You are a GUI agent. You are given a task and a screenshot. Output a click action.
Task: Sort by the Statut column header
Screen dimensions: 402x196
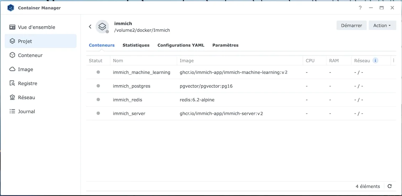coord(96,61)
